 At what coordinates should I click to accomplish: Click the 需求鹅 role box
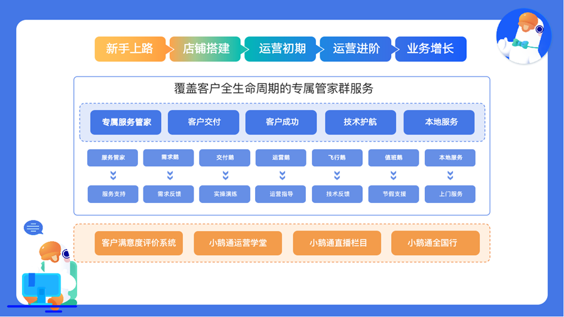point(169,158)
